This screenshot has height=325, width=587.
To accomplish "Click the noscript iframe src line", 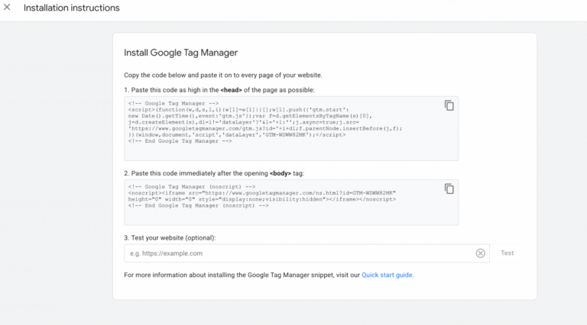I will [261, 193].
